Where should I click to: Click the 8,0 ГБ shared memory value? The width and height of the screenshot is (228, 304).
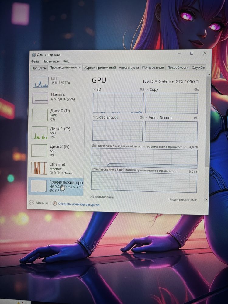[x=193, y=171]
